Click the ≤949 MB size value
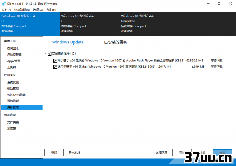 (x=198, y=67)
